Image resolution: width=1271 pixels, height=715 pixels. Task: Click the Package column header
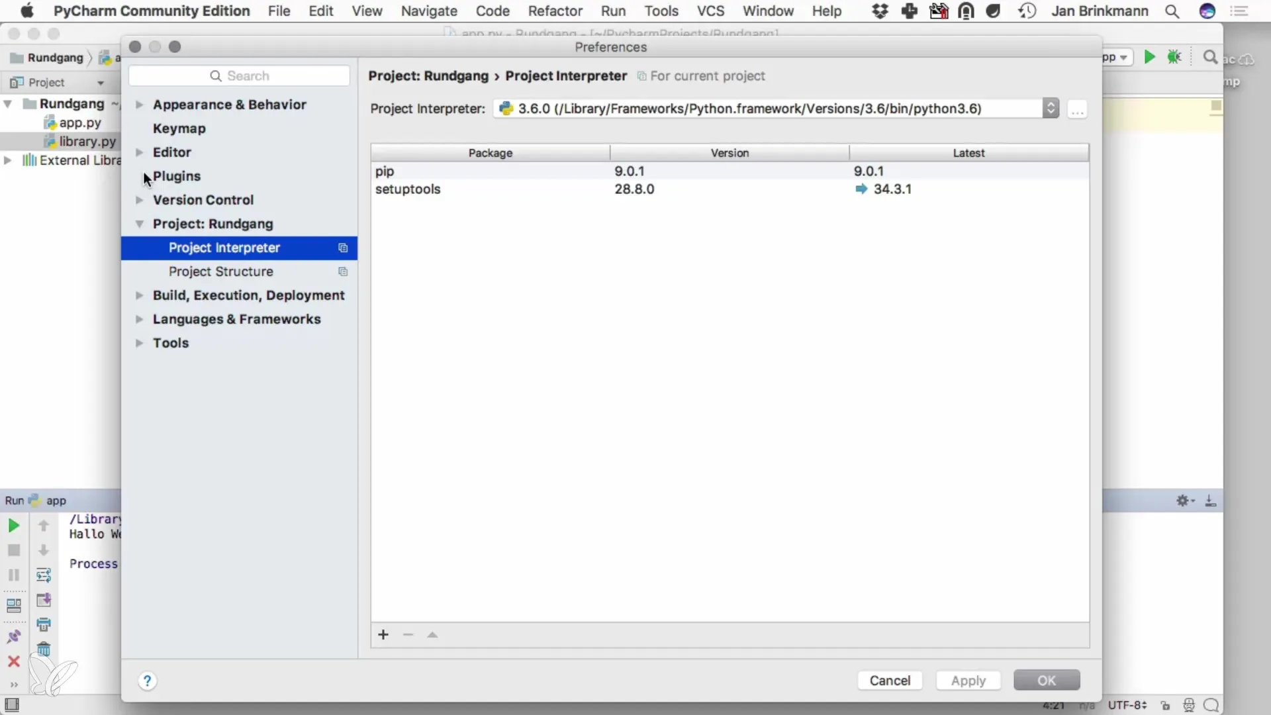[491, 153]
